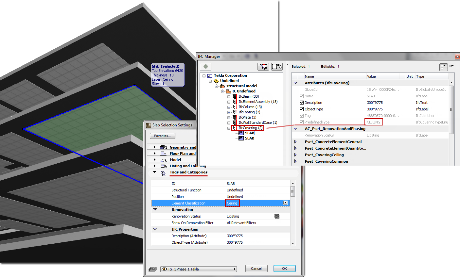The height and width of the screenshot is (277, 460).
Task: Open the TS_1 Phase 1.Tekla layer dropdown
Action: click(x=198, y=269)
